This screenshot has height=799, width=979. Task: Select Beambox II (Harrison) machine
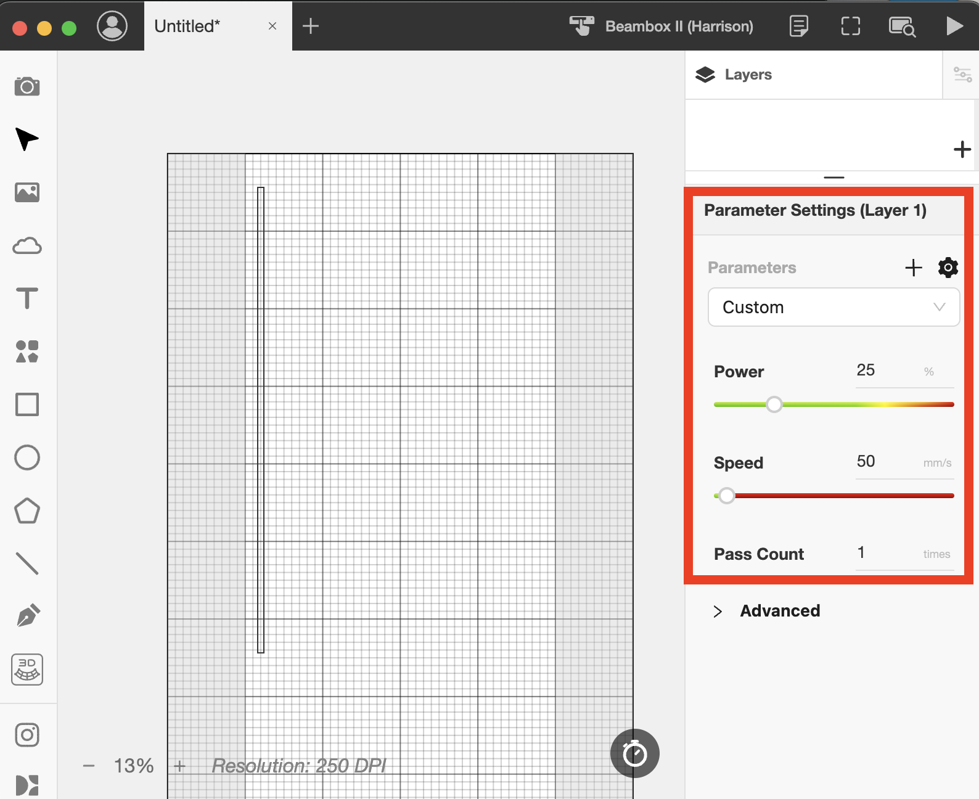point(662,27)
